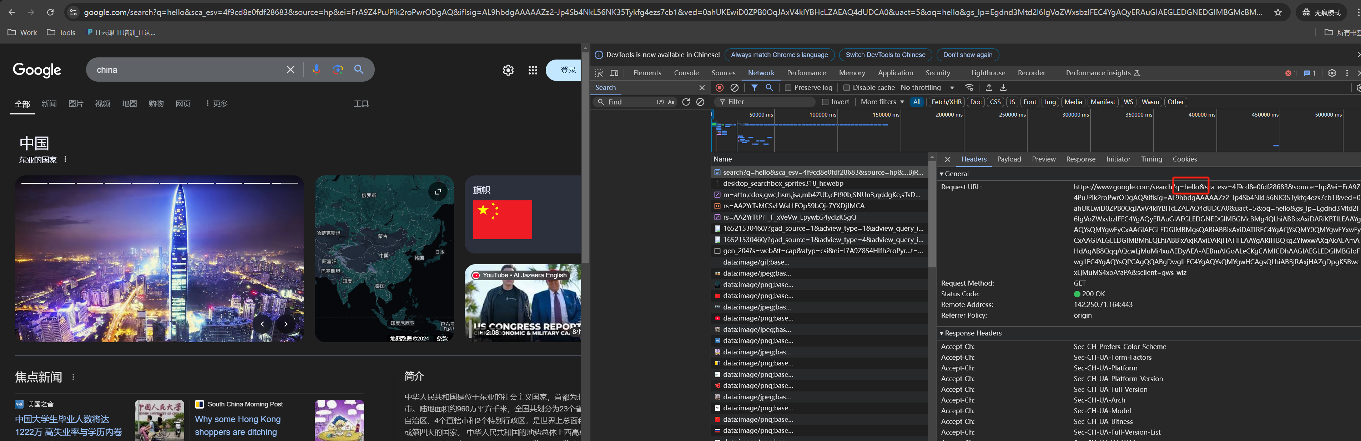Screen dimensions: 1361x441
Task: Enable the Preserve log checkbox
Action: pos(788,88)
